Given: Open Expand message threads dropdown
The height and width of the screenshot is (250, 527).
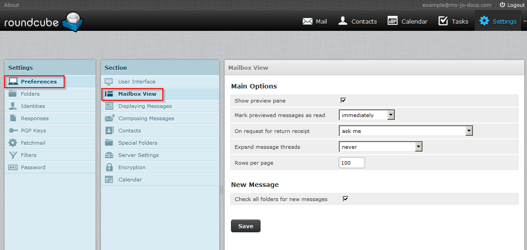Looking at the screenshot, I should coord(381,147).
